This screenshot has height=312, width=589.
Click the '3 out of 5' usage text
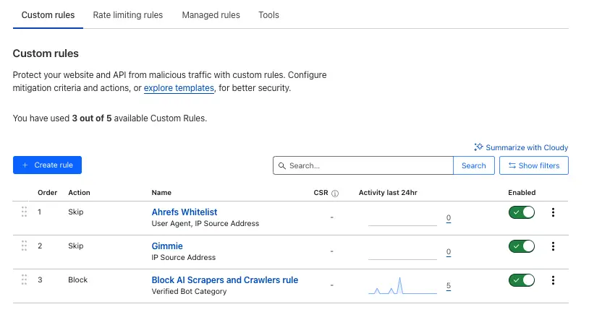point(92,118)
